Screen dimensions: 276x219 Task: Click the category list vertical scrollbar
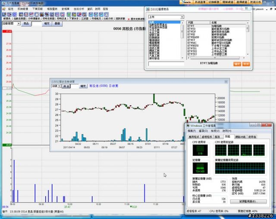182,41
